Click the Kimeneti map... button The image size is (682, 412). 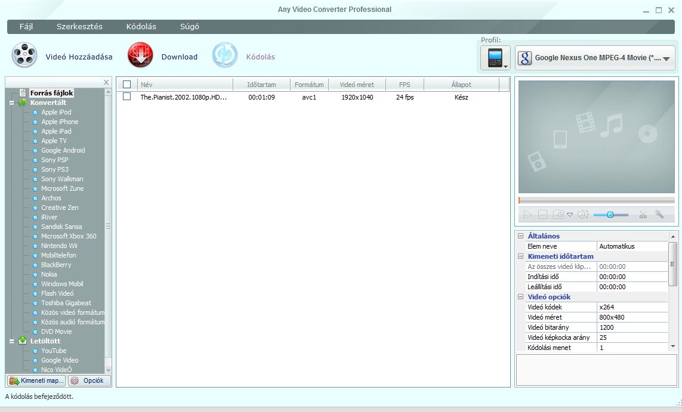(36, 380)
